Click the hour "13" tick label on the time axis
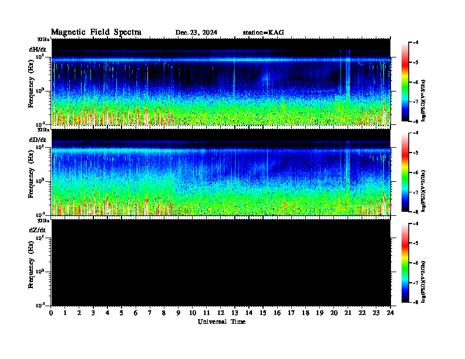This screenshot has height=359, width=465. 235,313
